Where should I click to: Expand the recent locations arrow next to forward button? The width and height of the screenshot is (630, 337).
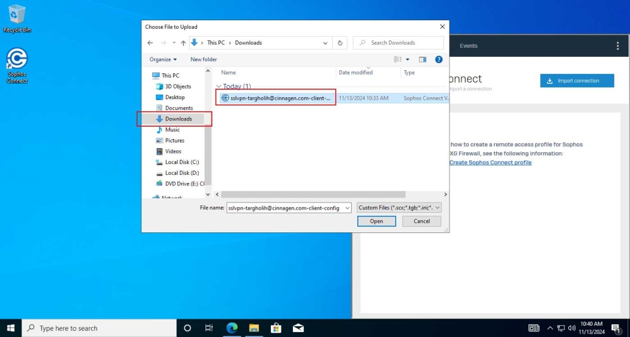(174, 43)
